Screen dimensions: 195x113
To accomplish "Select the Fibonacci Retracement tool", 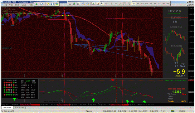I will click(x=129, y=4).
